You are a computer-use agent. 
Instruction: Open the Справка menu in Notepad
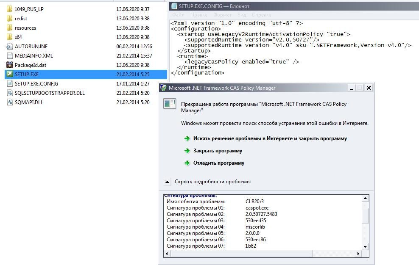(261, 15)
